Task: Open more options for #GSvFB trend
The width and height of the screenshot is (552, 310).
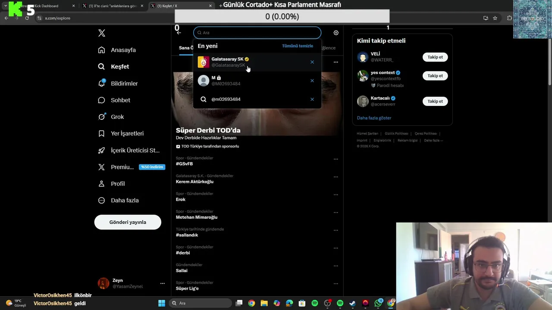Action: pyautogui.click(x=336, y=159)
